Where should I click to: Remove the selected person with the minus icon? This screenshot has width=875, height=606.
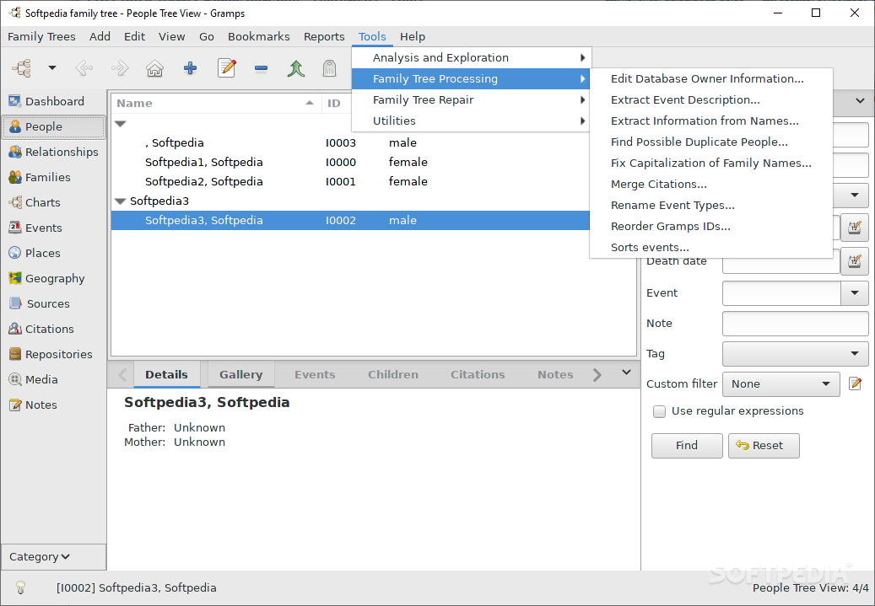pos(261,68)
